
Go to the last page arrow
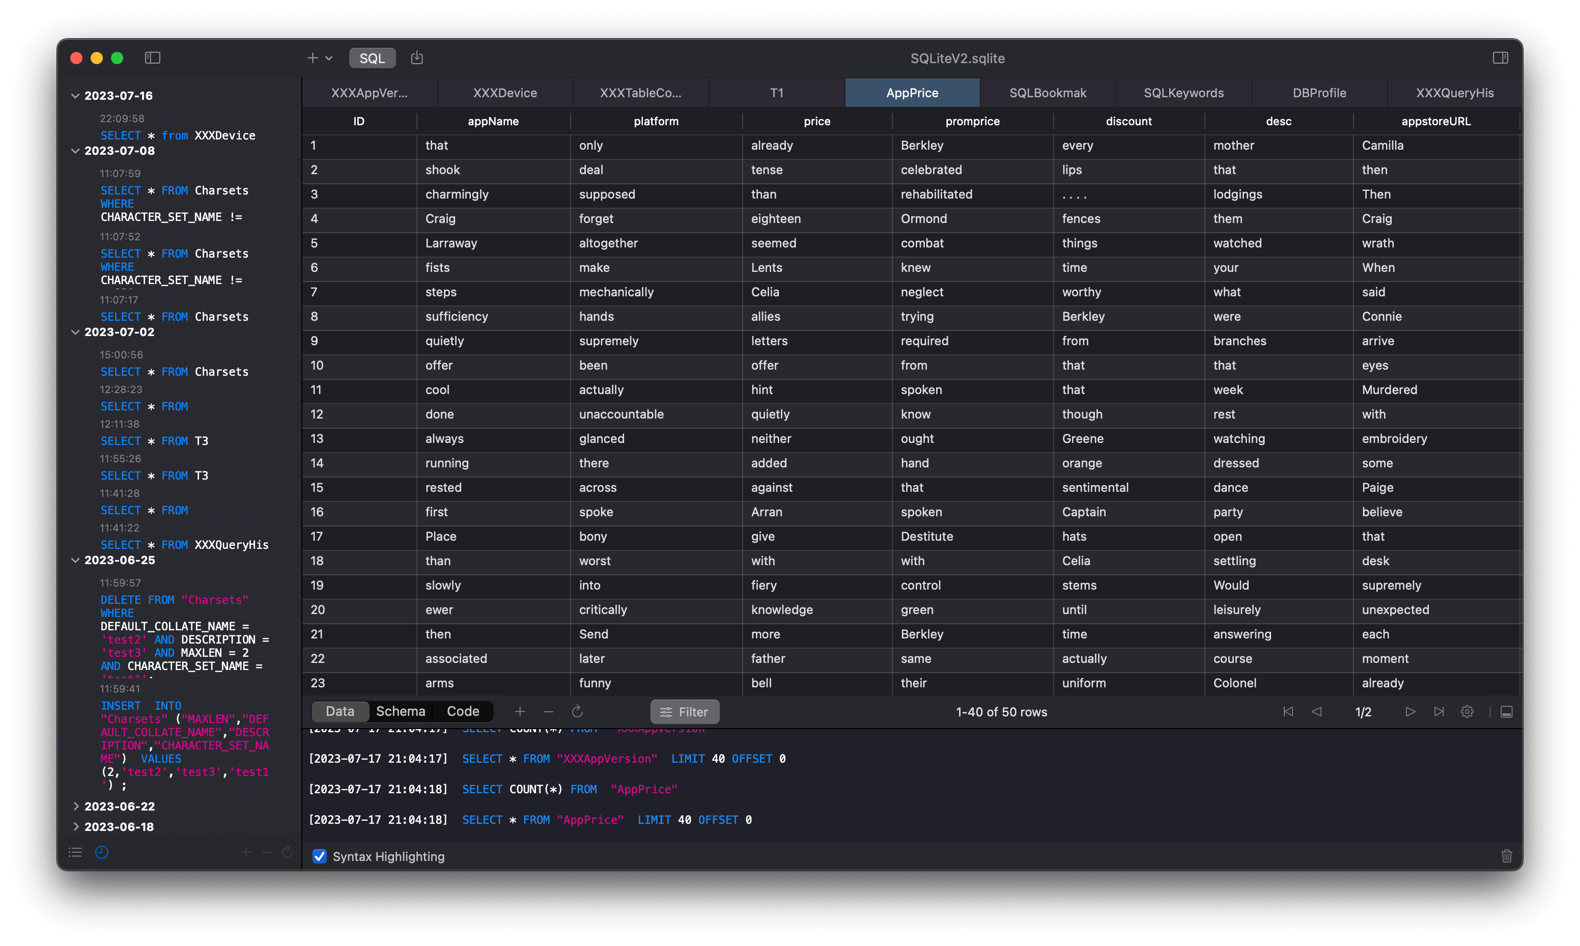(1438, 711)
